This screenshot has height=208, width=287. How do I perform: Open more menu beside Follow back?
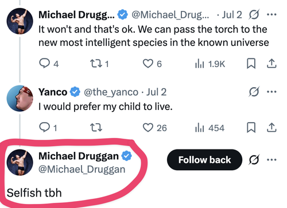pos(272,159)
